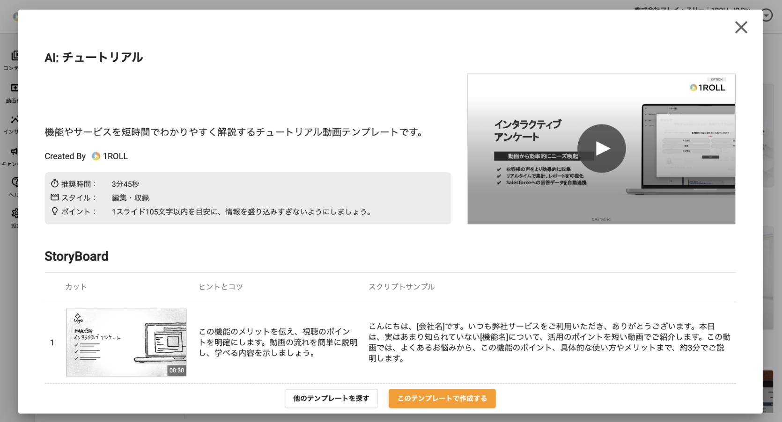Close the AI: チュートリアル template dialog

pos(741,28)
